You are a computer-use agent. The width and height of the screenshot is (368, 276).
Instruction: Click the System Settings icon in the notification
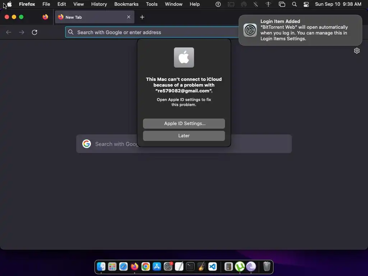click(x=250, y=30)
